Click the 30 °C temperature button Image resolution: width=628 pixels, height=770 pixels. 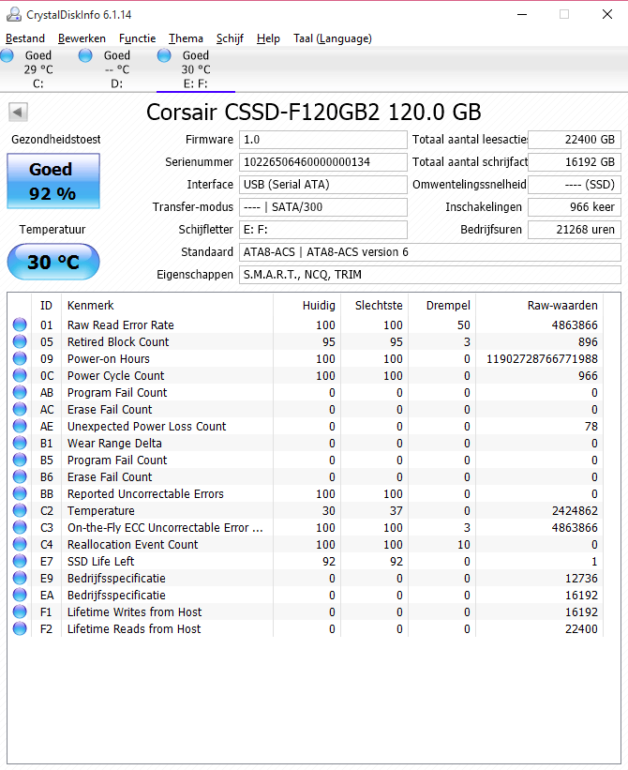tap(53, 262)
